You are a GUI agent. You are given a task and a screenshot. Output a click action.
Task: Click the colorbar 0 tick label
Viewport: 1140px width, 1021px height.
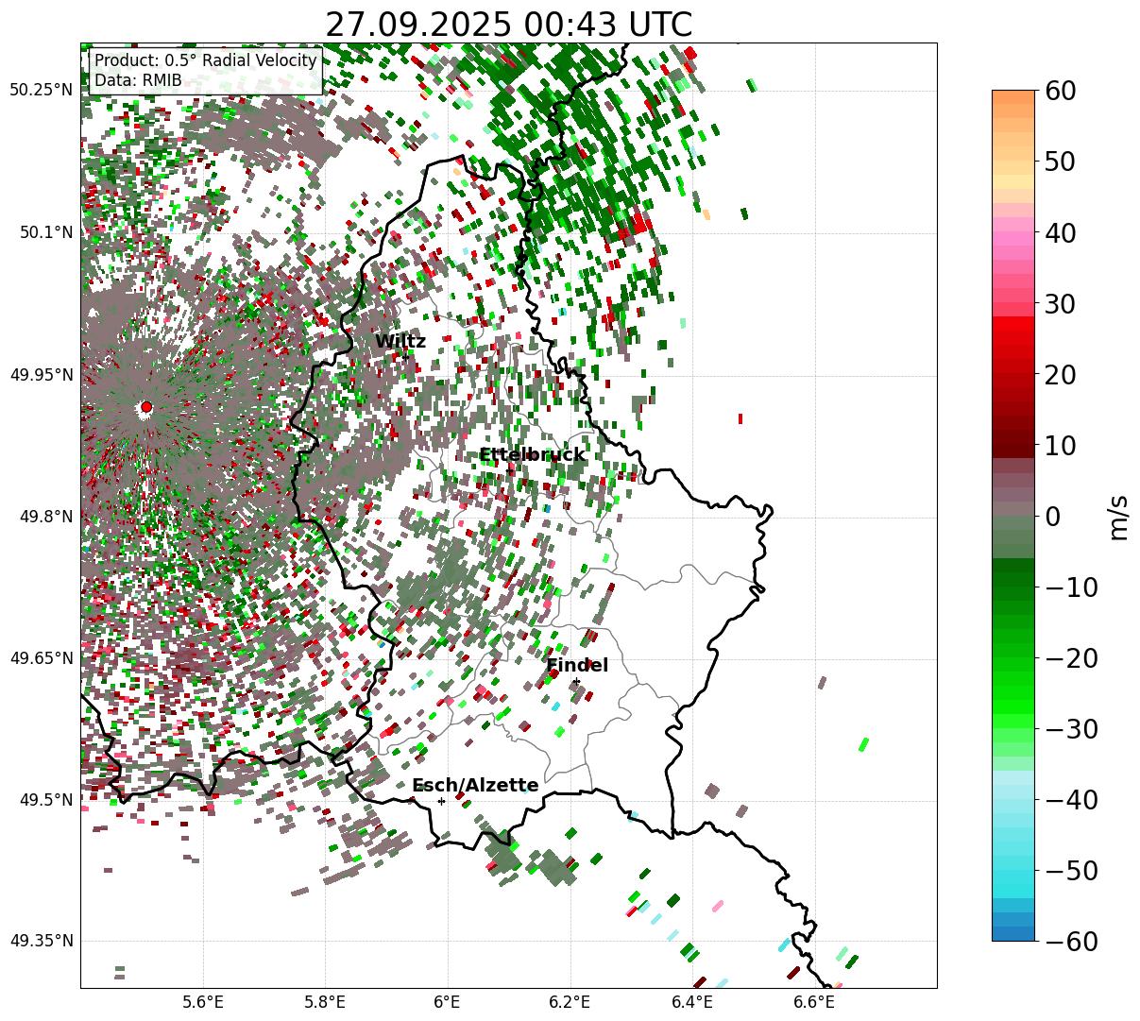pos(1051,517)
